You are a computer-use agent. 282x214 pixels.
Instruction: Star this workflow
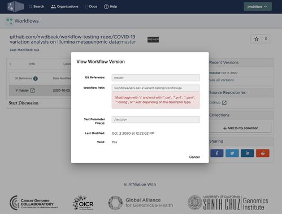coord(257,39)
